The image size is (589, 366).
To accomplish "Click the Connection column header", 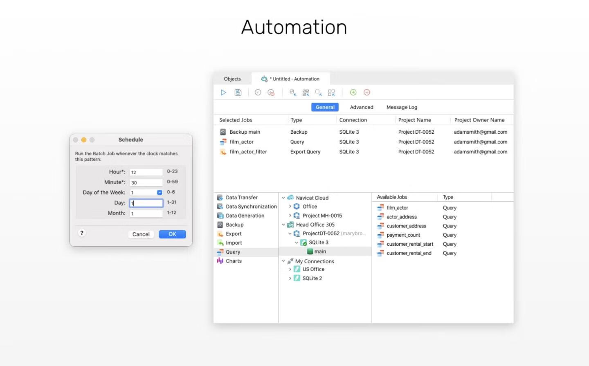I will (353, 120).
